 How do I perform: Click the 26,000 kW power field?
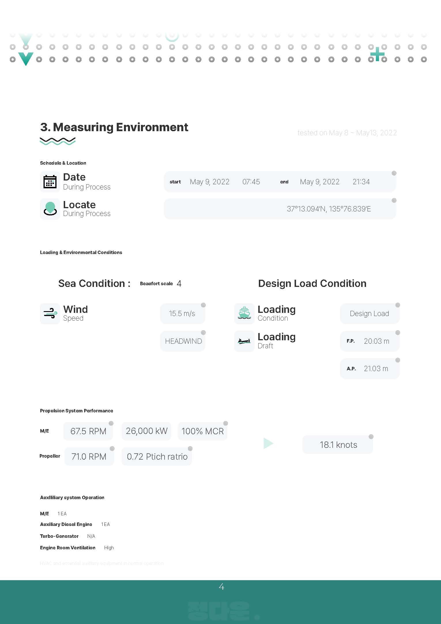[x=146, y=431]
